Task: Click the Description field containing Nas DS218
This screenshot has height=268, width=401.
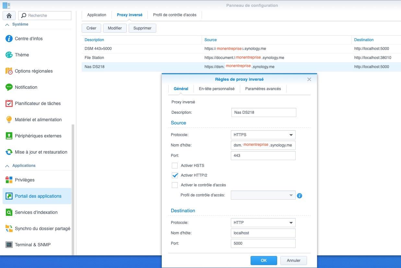Action: click(264, 112)
